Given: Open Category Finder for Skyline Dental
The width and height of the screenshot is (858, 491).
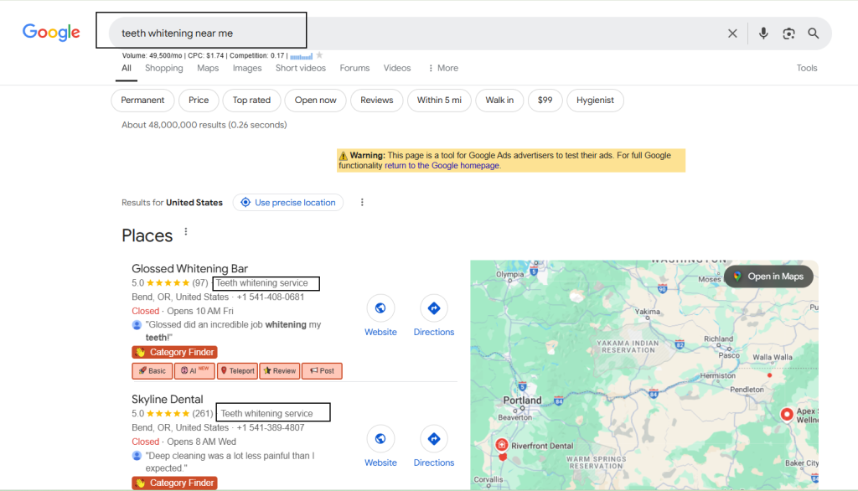Looking at the screenshot, I should point(174,483).
